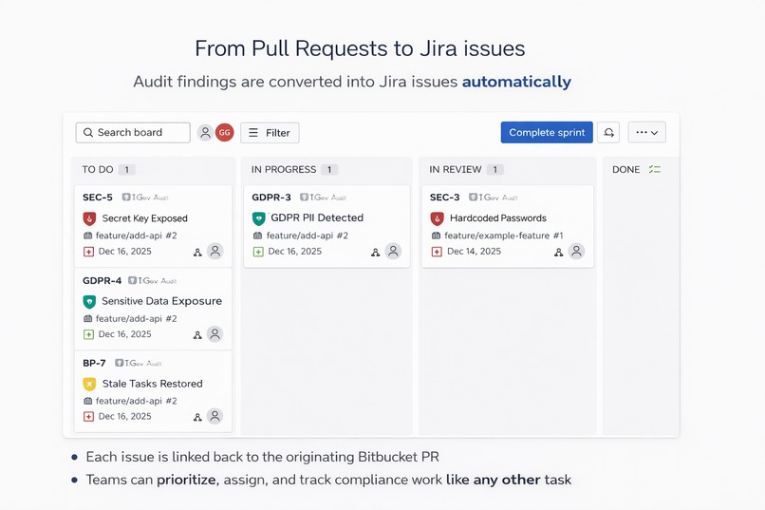Click assignee avatar on GDPR-4 card
The height and width of the screenshot is (510, 765).
[215, 333]
